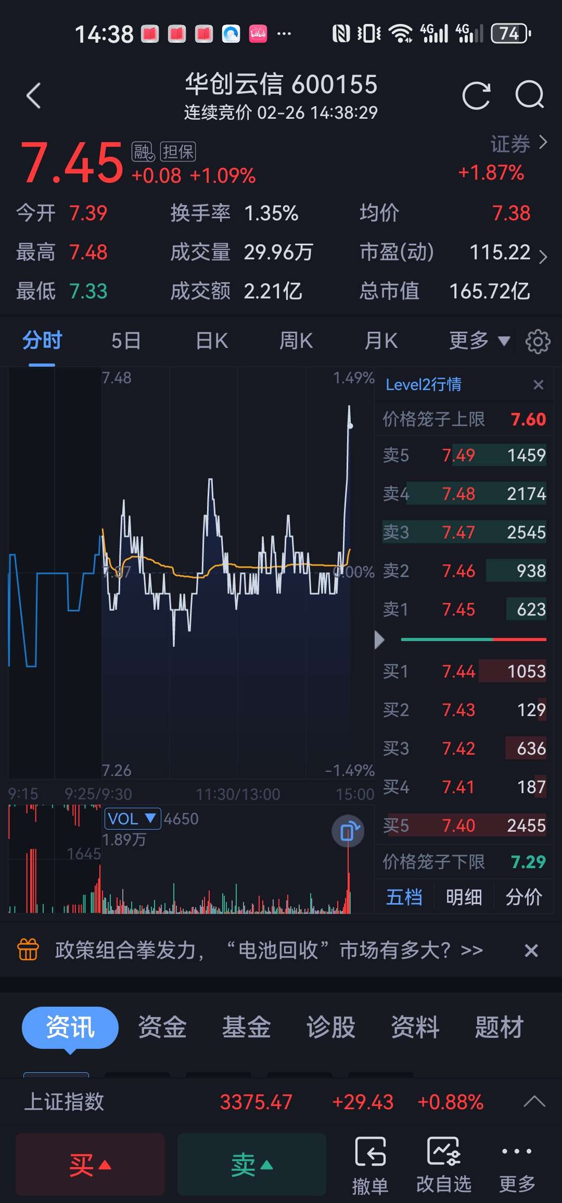This screenshot has height=1203, width=562.
Task: Switch to 月K chart tab
Action: pos(381,341)
